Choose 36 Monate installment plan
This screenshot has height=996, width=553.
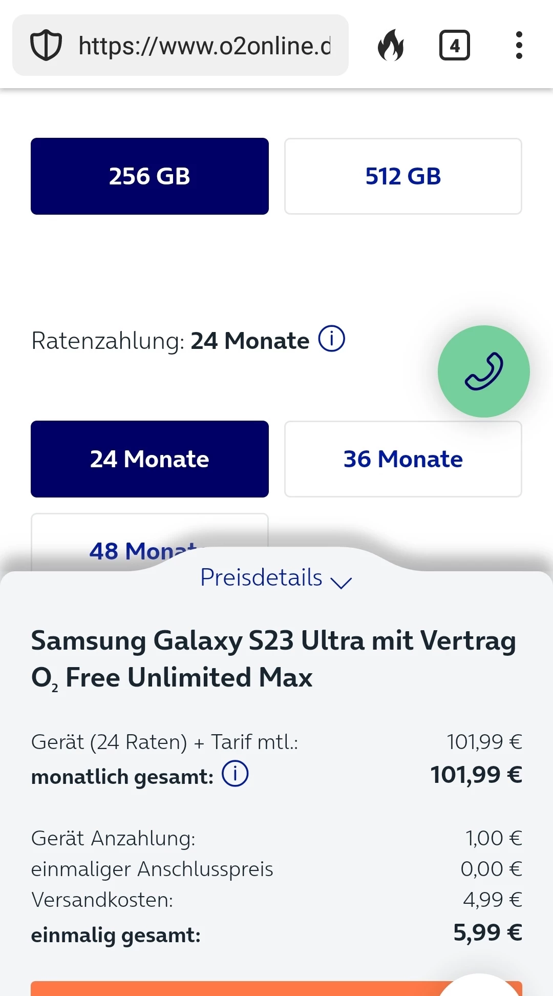(x=403, y=459)
